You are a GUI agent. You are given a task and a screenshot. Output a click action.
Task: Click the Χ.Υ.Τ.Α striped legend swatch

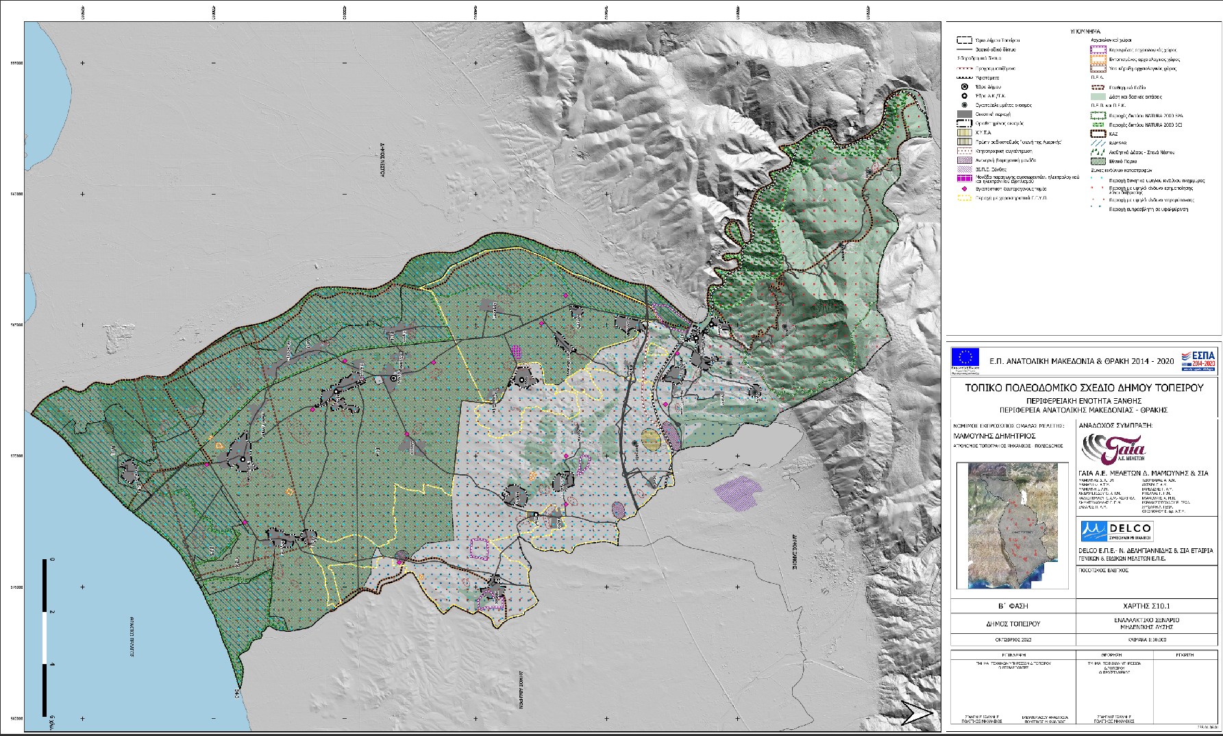coord(965,132)
